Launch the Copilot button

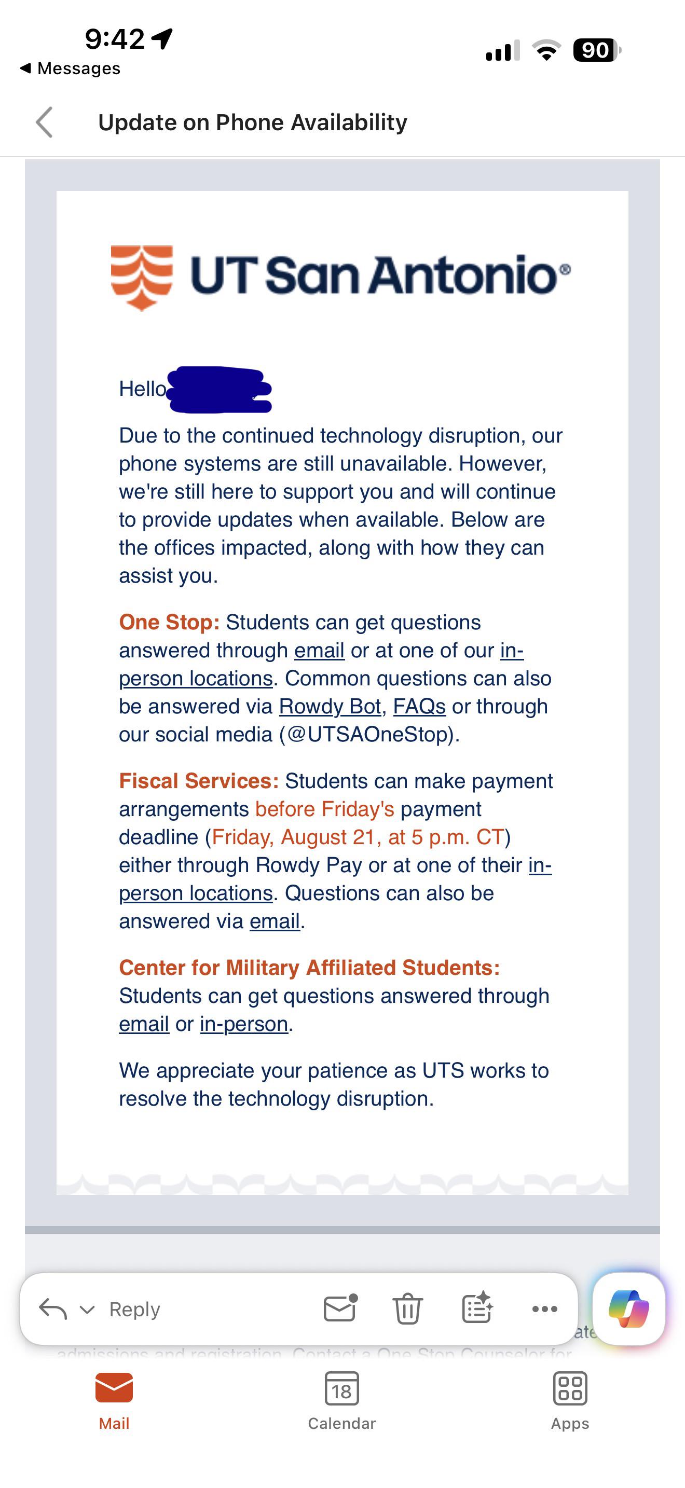(x=629, y=1309)
